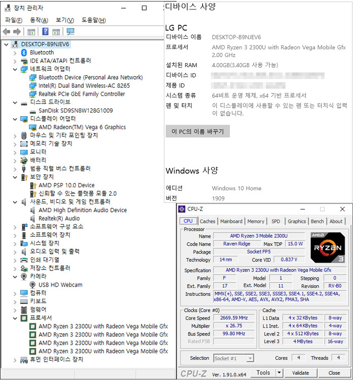Switch to the About tab in CPU-Z
Screen dimensions: 353x381
pos(336,222)
